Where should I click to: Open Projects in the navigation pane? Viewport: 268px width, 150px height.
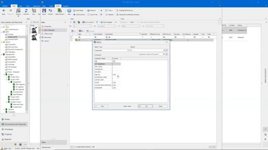[x=8, y=134]
